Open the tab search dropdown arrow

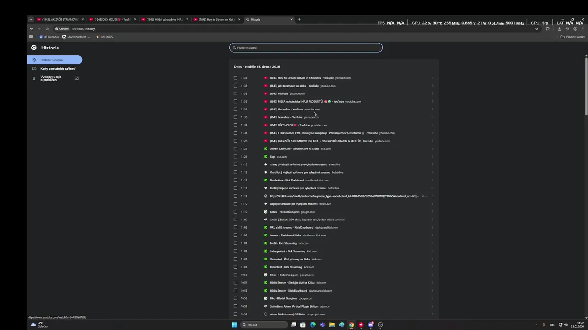point(31,19)
